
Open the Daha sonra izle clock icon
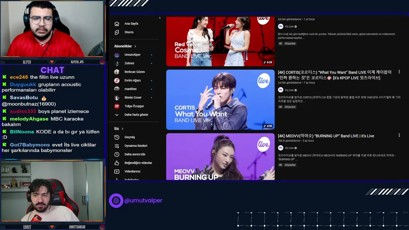117,154
